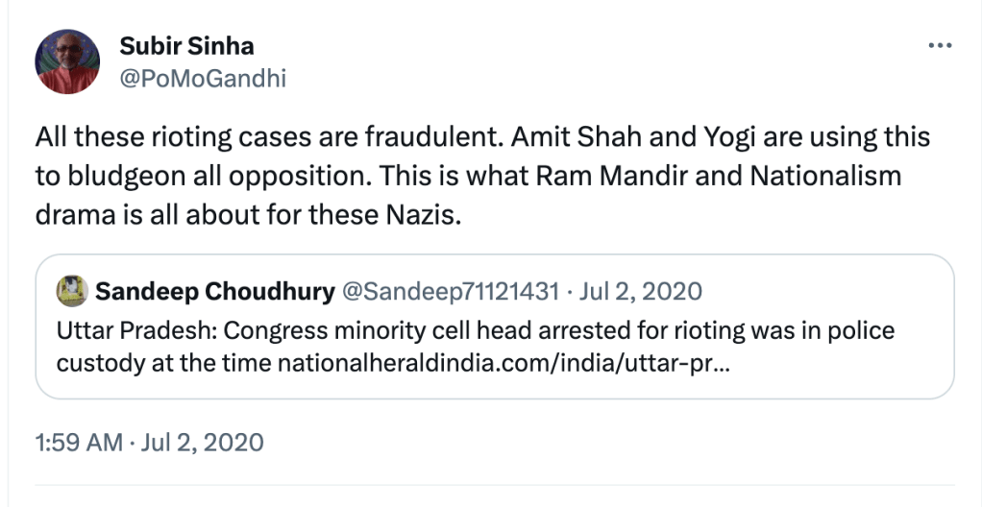Image resolution: width=982 pixels, height=507 pixels.
Task: Open Subir Sinha's profile picture
Action: [67, 61]
